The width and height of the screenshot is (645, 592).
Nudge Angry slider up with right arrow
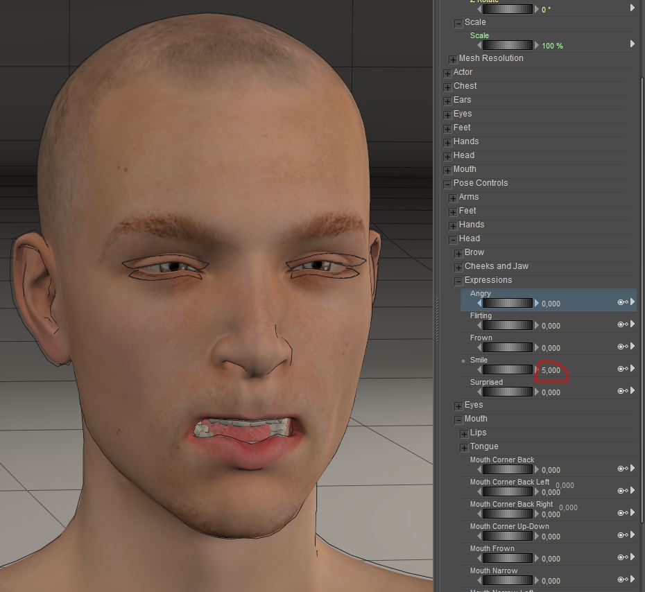click(536, 304)
